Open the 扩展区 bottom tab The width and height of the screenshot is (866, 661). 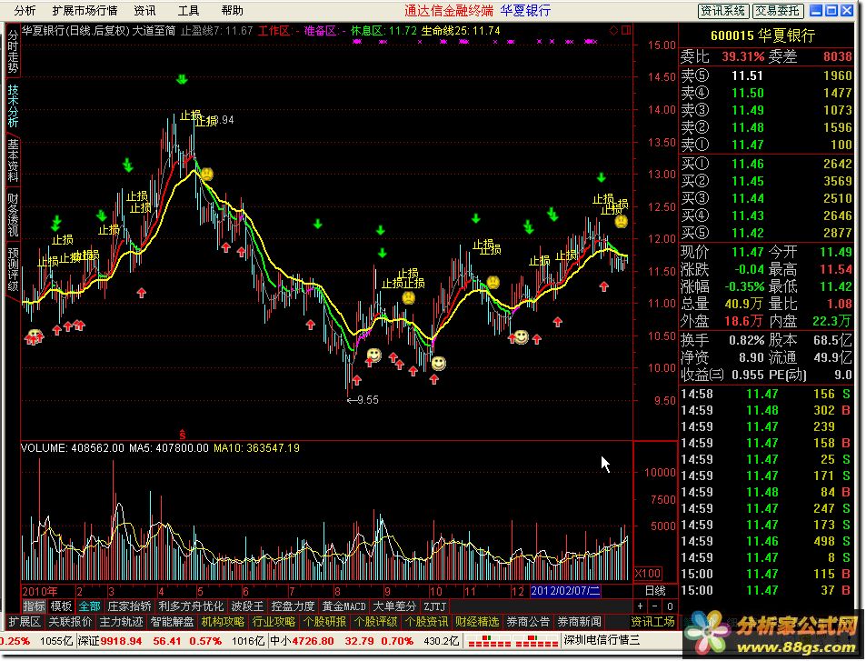25,622
